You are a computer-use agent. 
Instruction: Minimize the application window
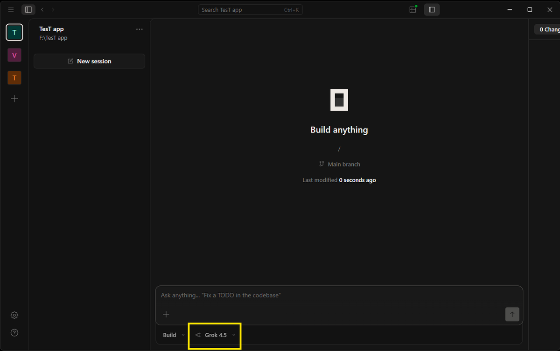coord(510,9)
